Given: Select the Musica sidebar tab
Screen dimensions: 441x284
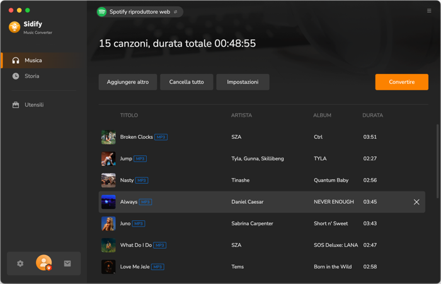Looking at the screenshot, I should pyautogui.click(x=42, y=61).
